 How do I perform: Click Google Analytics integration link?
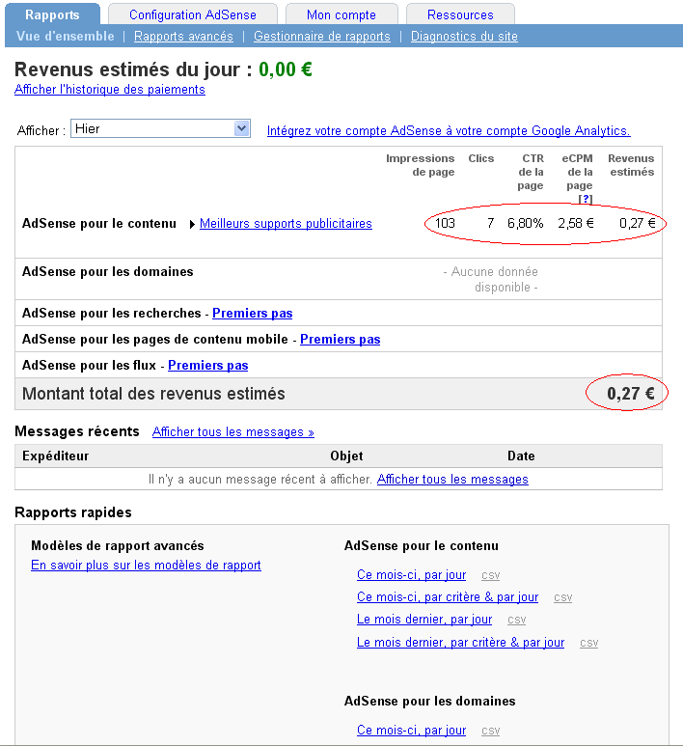tap(449, 131)
